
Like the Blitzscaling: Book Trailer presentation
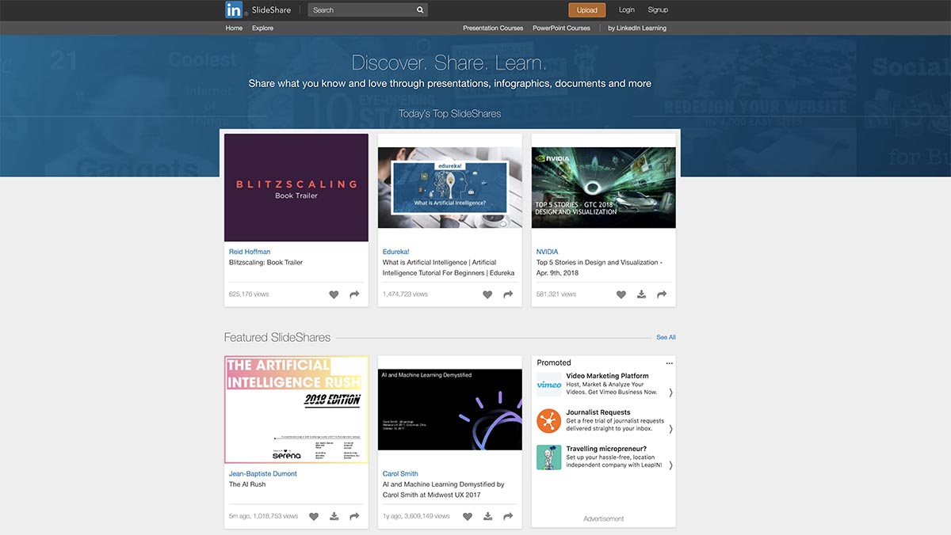(x=334, y=294)
